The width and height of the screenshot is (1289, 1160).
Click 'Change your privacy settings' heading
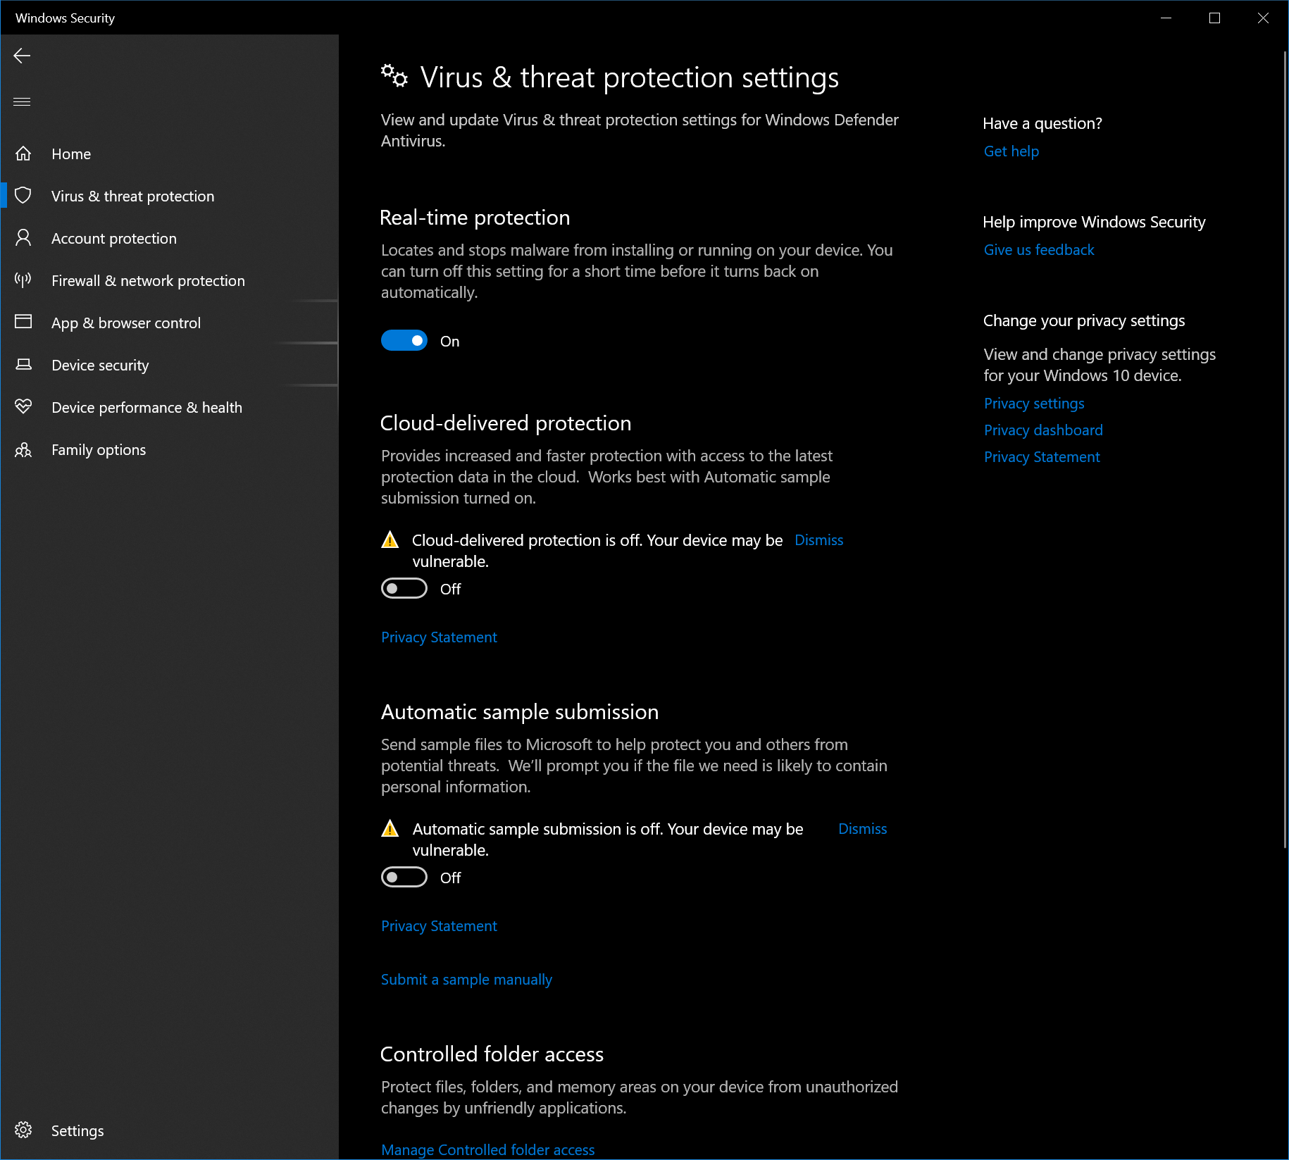pyautogui.click(x=1084, y=320)
